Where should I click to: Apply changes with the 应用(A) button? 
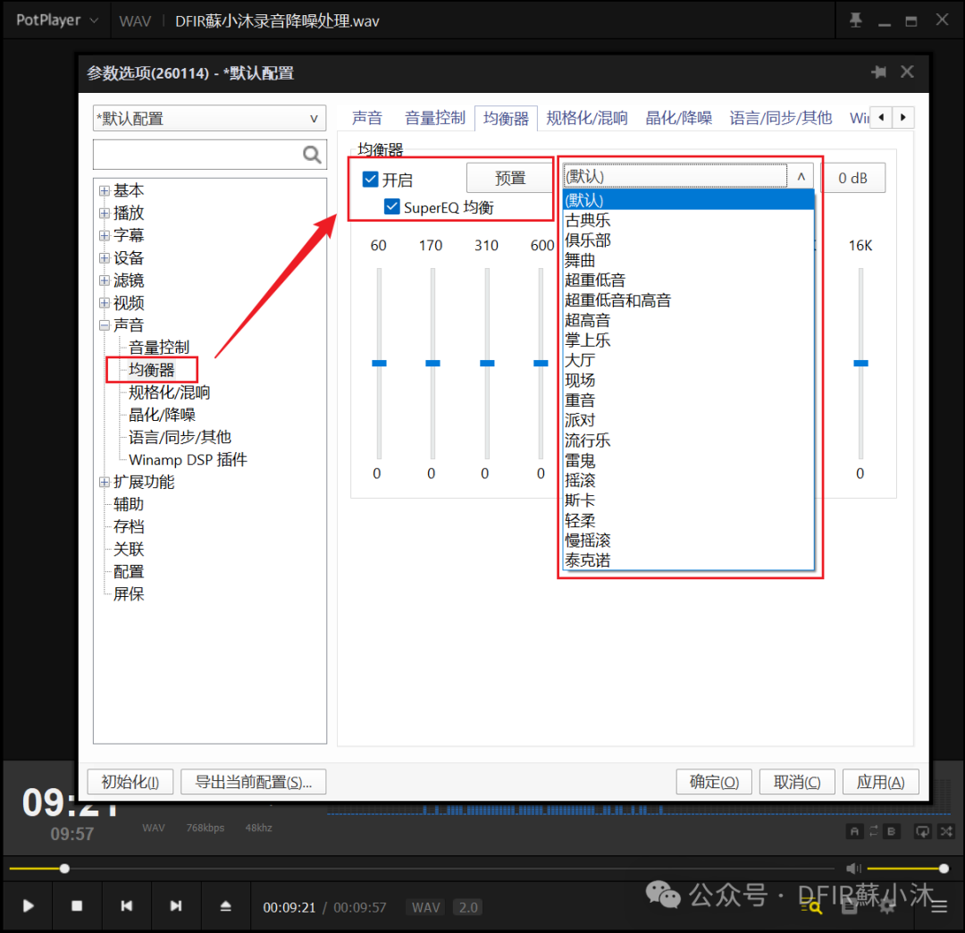pyautogui.click(x=880, y=781)
